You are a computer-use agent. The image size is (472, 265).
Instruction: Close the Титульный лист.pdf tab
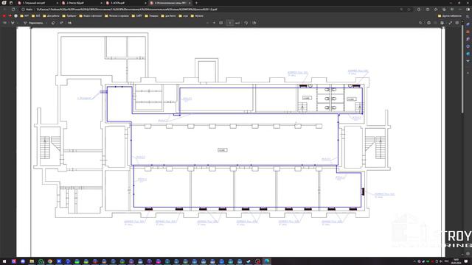coord(58,3)
